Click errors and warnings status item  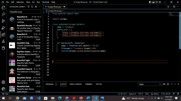point(6,94)
